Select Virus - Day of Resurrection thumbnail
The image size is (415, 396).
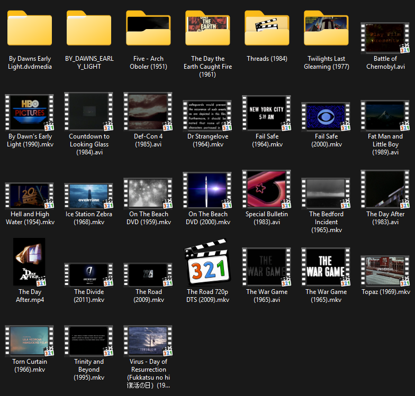click(x=148, y=341)
